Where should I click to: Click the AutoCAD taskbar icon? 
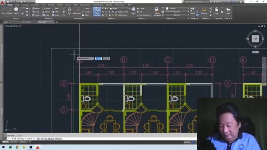(38, 147)
